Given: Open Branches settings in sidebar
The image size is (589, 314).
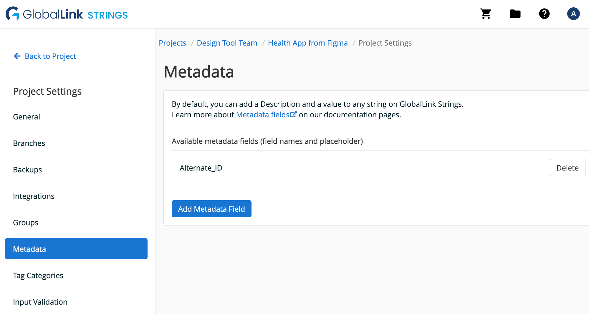Looking at the screenshot, I should tap(29, 143).
